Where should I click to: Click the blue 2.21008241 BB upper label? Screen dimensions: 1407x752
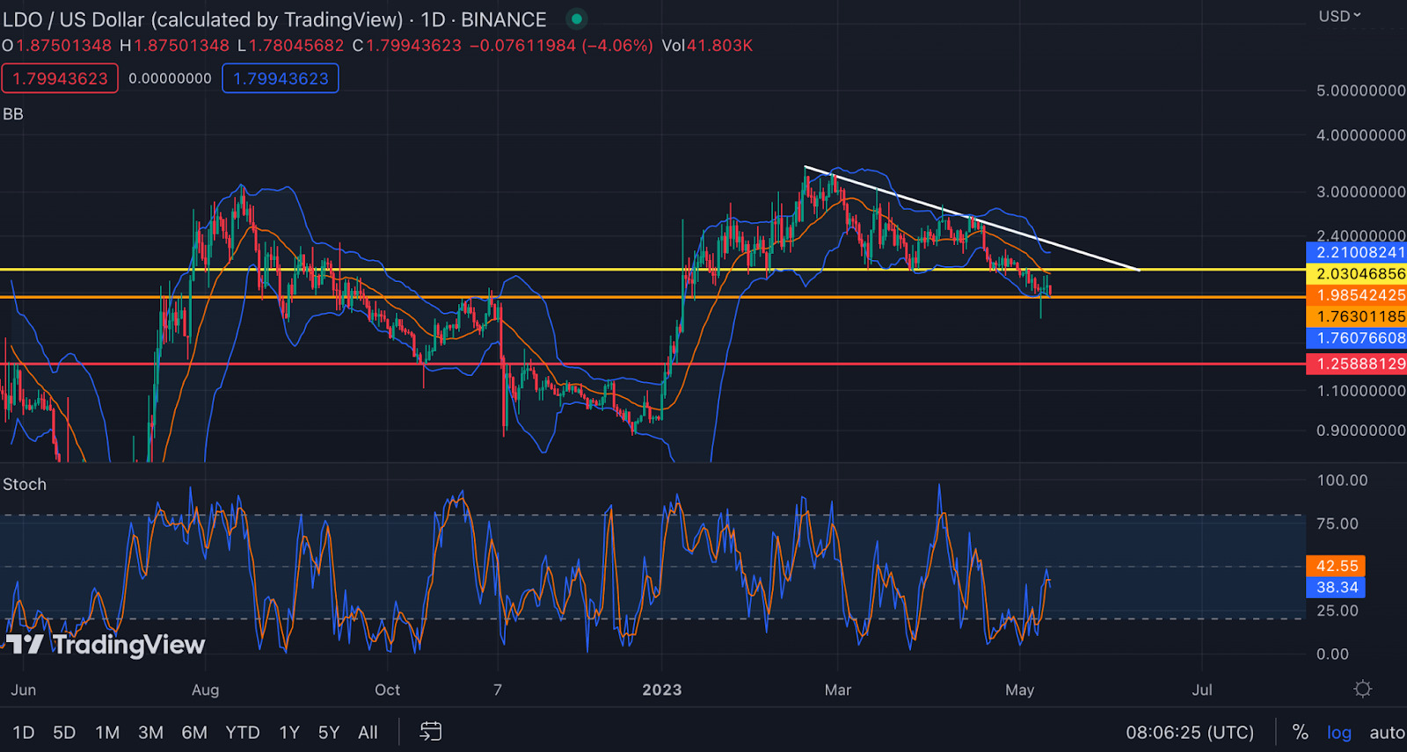pos(1357,252)
